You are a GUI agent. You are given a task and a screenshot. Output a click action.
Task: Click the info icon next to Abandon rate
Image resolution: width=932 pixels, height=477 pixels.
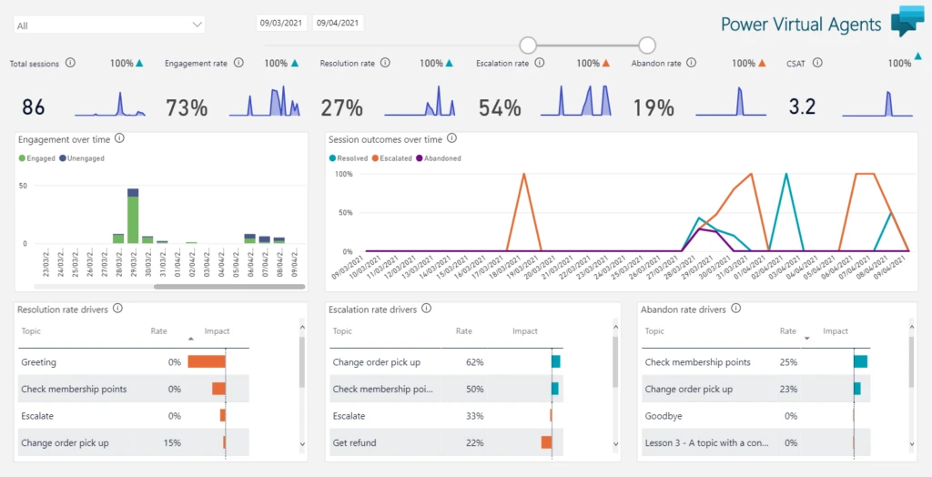click(692, 63)
